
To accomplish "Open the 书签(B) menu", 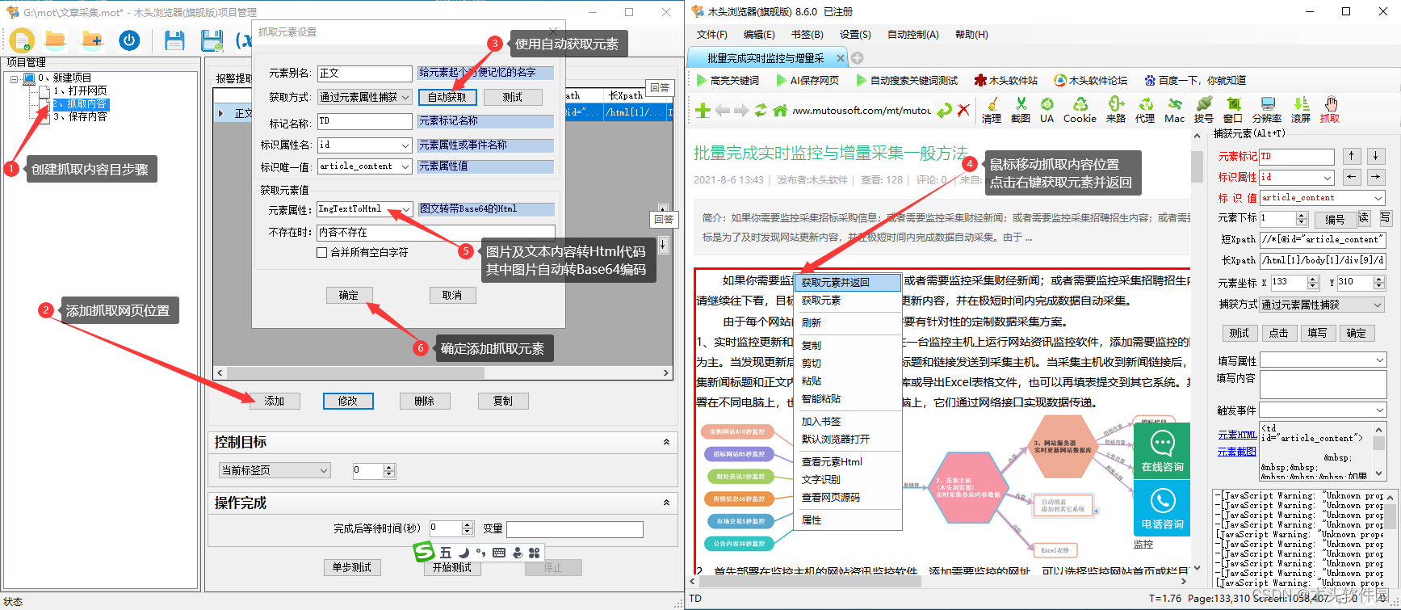I will (807, 35).
